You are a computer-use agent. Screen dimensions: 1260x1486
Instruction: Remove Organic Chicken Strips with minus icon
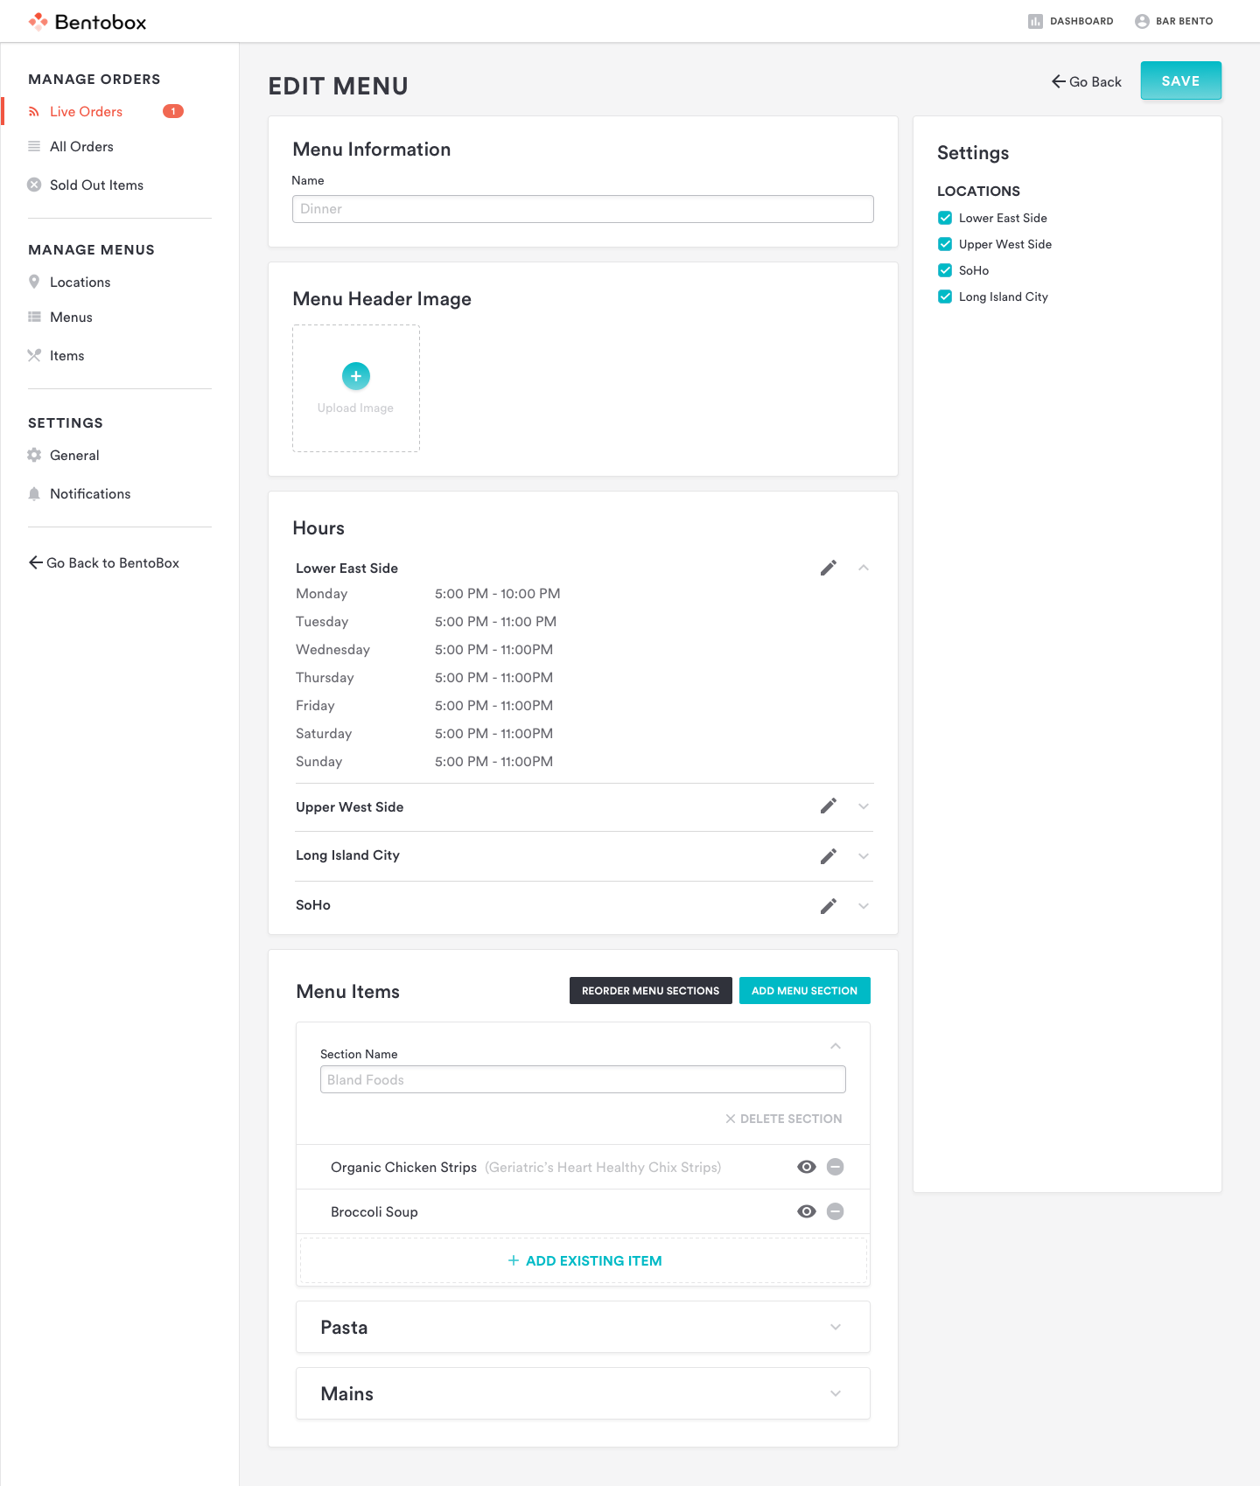coord(836,1167)
